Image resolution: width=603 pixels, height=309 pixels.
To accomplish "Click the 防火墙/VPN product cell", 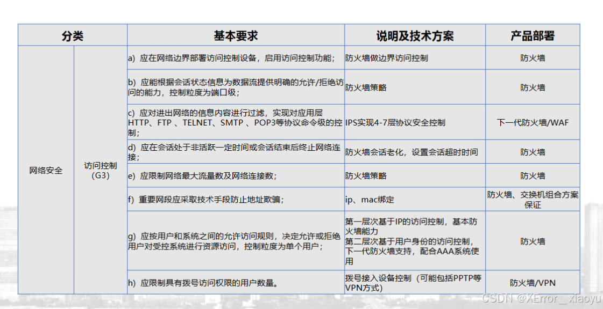I will click(x=533, y=283).
